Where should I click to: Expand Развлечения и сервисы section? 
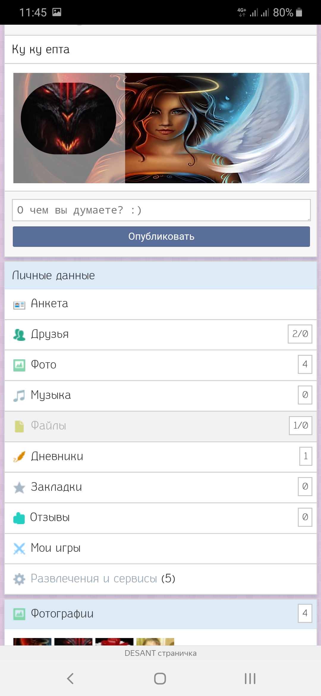(94, 579)
